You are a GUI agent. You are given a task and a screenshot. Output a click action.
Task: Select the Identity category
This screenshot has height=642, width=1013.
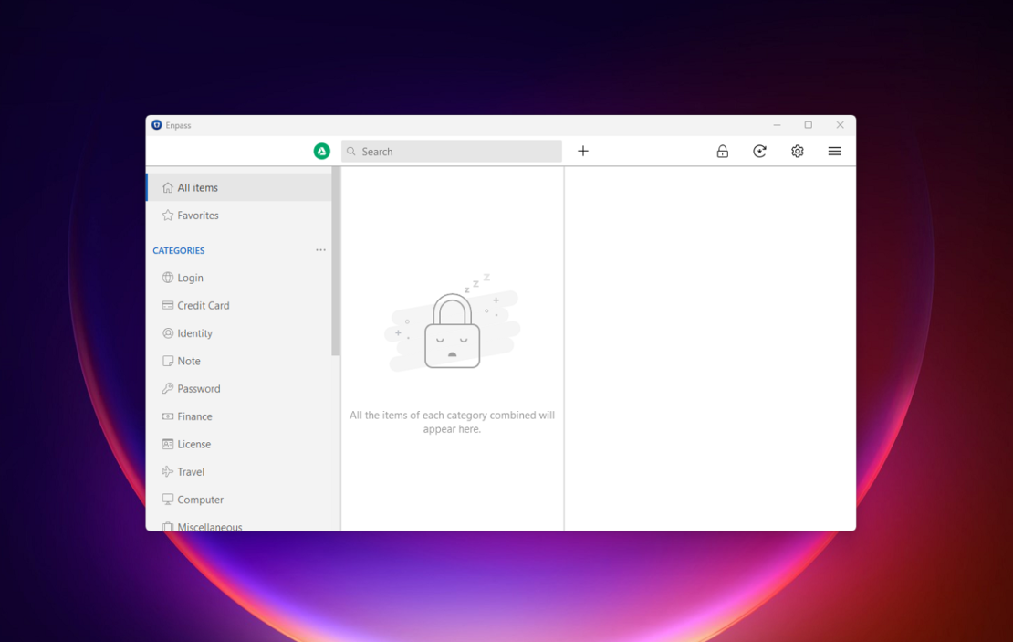[194, 333]
